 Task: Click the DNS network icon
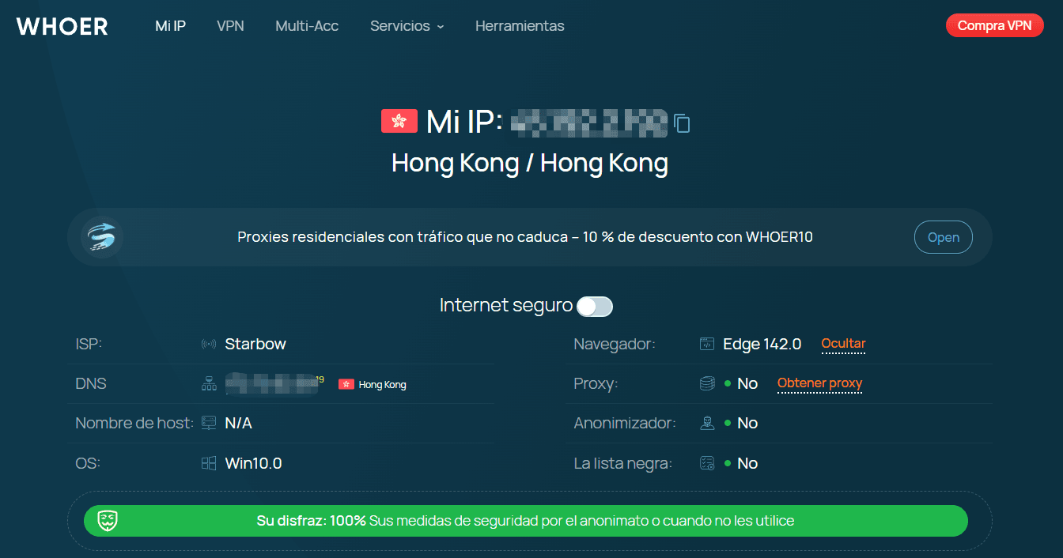[x=209, y=384]
